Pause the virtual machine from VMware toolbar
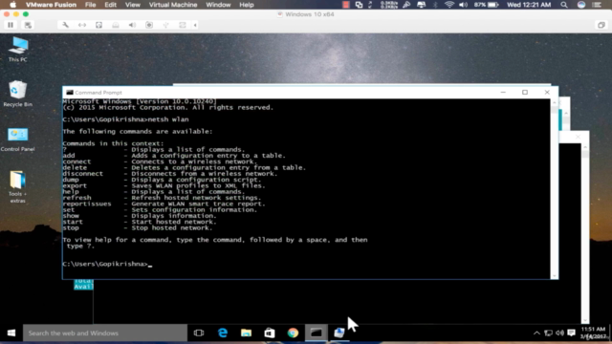Viewport: 612px width, 344px height. (11, 25)
